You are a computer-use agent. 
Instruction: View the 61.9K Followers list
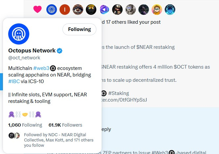pos(65,125)
